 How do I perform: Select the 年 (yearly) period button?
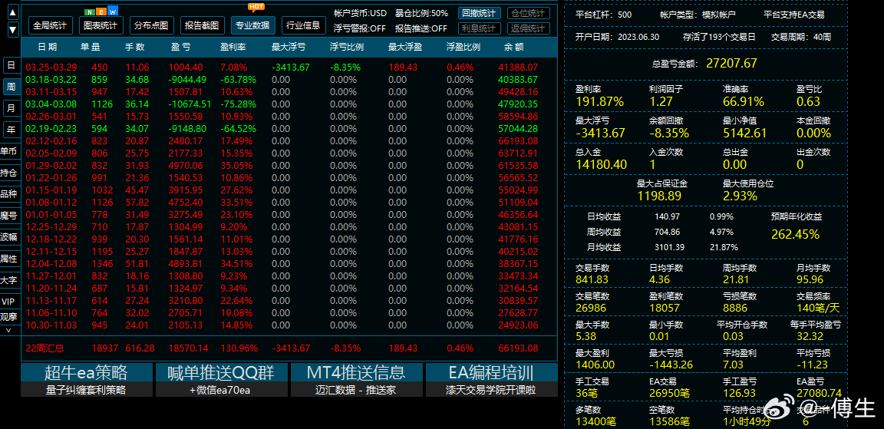click(x=11, y=130)
